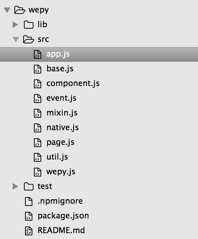Open wepy.js file
This screenshot has height=239, width=198.
coord(61,172)
